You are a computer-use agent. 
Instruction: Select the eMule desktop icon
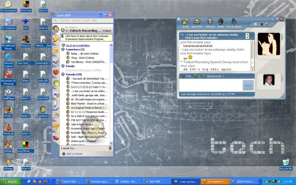8,147
